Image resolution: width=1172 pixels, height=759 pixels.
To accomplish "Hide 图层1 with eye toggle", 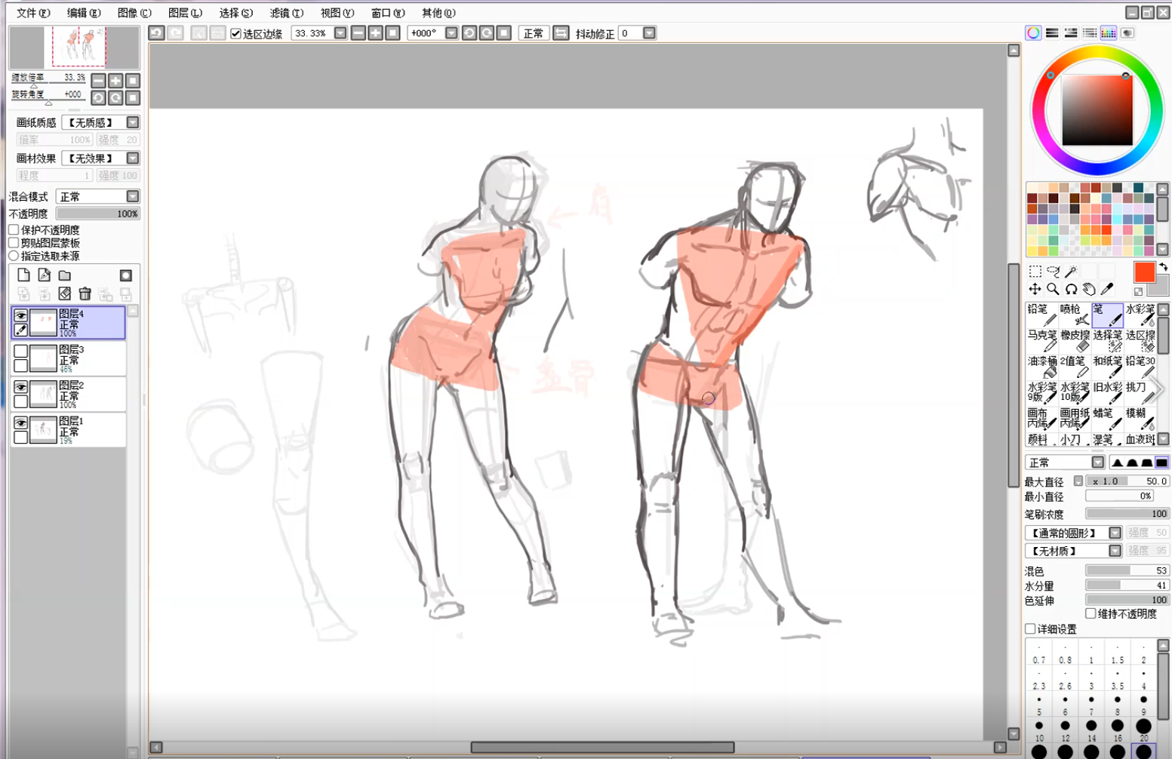I will point(20,423).
